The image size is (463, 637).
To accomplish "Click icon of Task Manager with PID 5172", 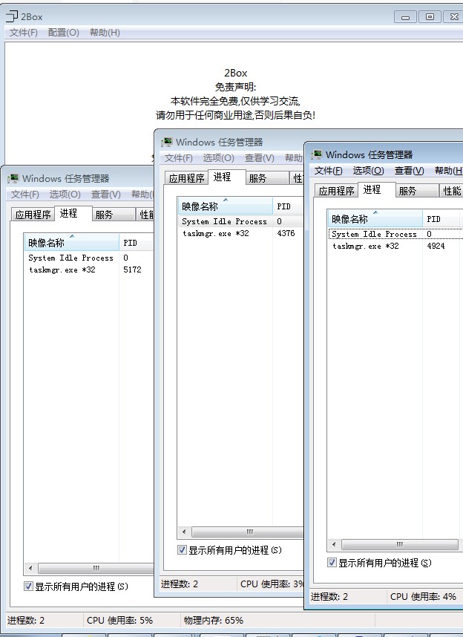I will pyautogui.click(x=13, y=178).
